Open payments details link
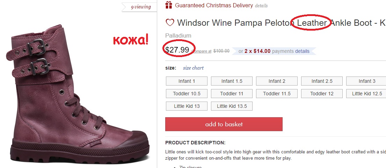The height and width of the screenshot is (168, 386). [x=302, y=51]
